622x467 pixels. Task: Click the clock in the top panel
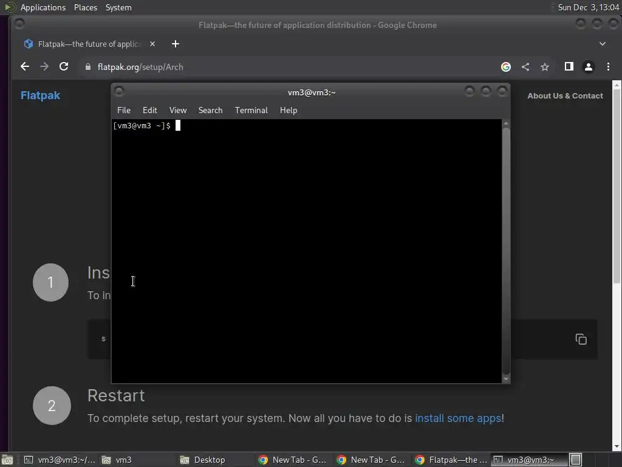point(588,7)
